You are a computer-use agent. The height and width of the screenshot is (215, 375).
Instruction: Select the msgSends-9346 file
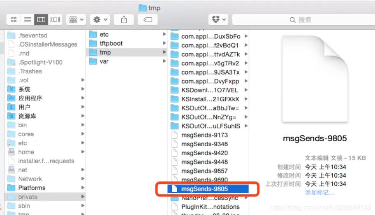point(208,144)
